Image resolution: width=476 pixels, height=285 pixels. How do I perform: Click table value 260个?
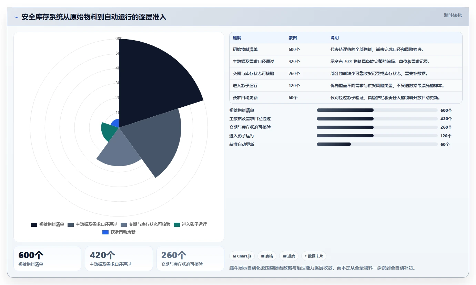click(x=294, y=74)
